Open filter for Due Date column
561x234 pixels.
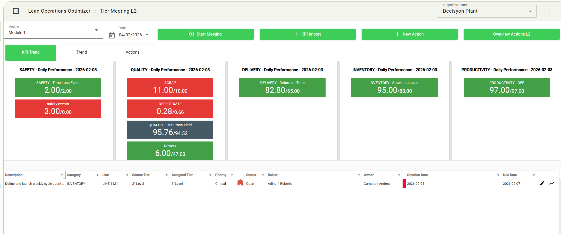(x=534, y=175)
